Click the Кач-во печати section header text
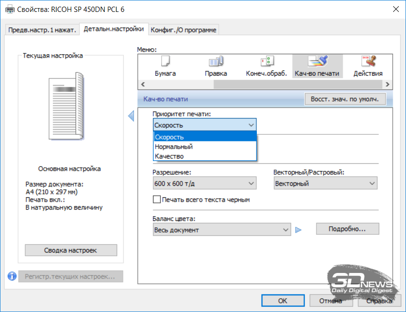The height and width of the screenshot is (312, 406). coord(166,99)
